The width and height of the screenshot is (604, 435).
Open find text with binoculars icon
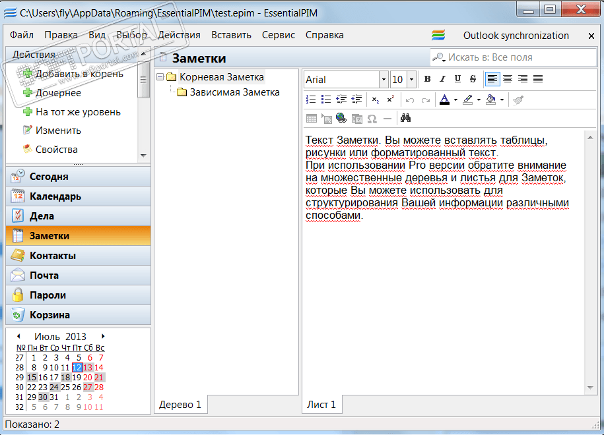405,118
